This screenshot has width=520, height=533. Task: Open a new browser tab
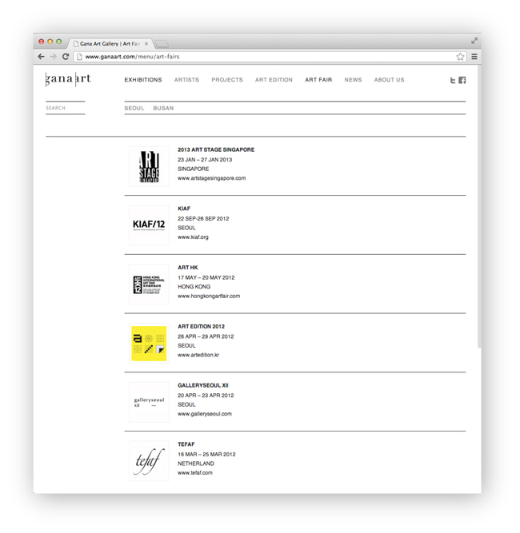pyautogui.click(x=162, y=43)
